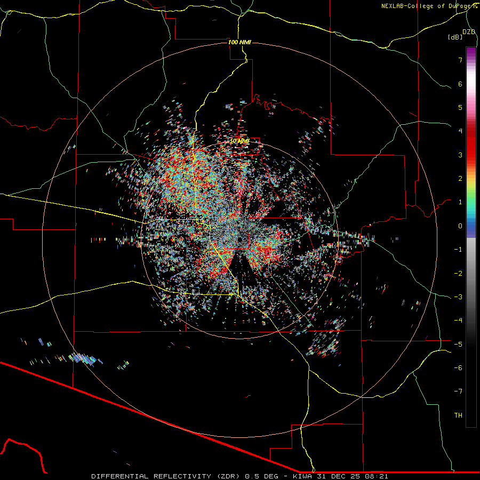This screenshot has width=480, height=480.
Task: Click the 50 NMI range ring label
Action: (239, 141)
